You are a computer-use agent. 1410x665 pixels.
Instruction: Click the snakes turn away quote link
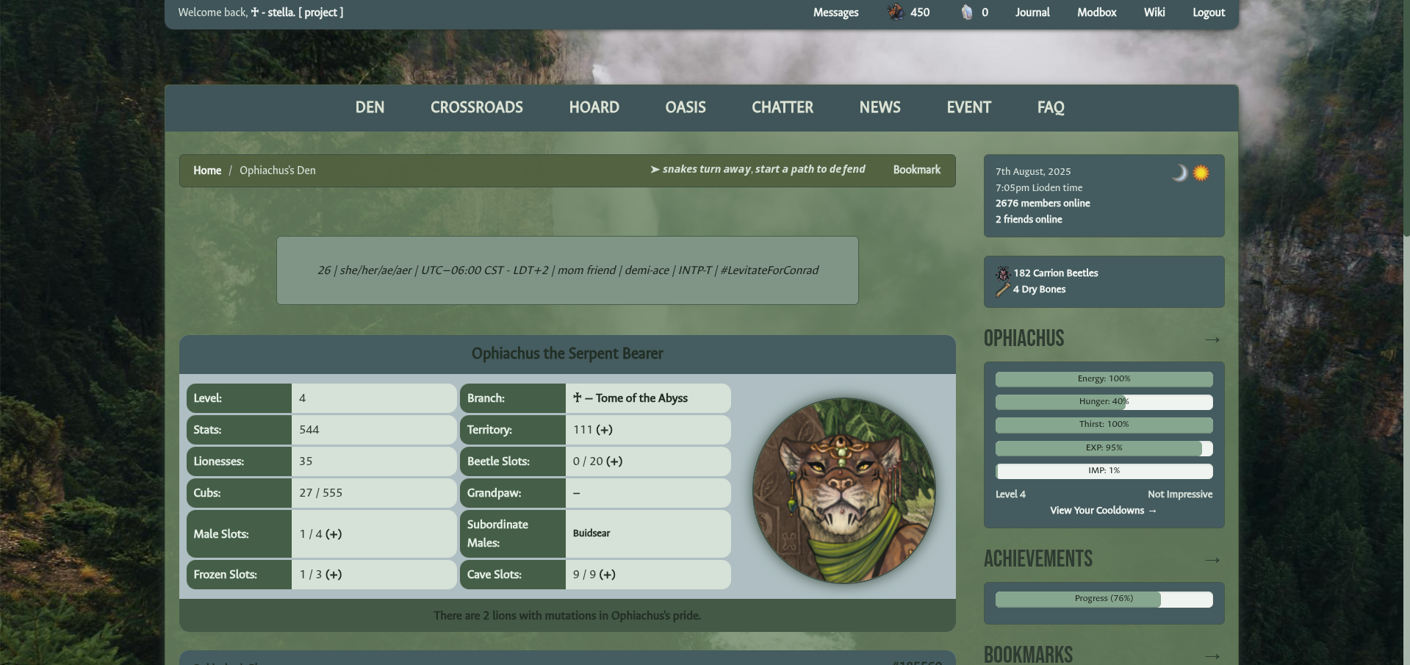click(x=758, y=169)
